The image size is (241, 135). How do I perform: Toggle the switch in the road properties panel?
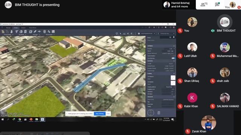[173, 58]
